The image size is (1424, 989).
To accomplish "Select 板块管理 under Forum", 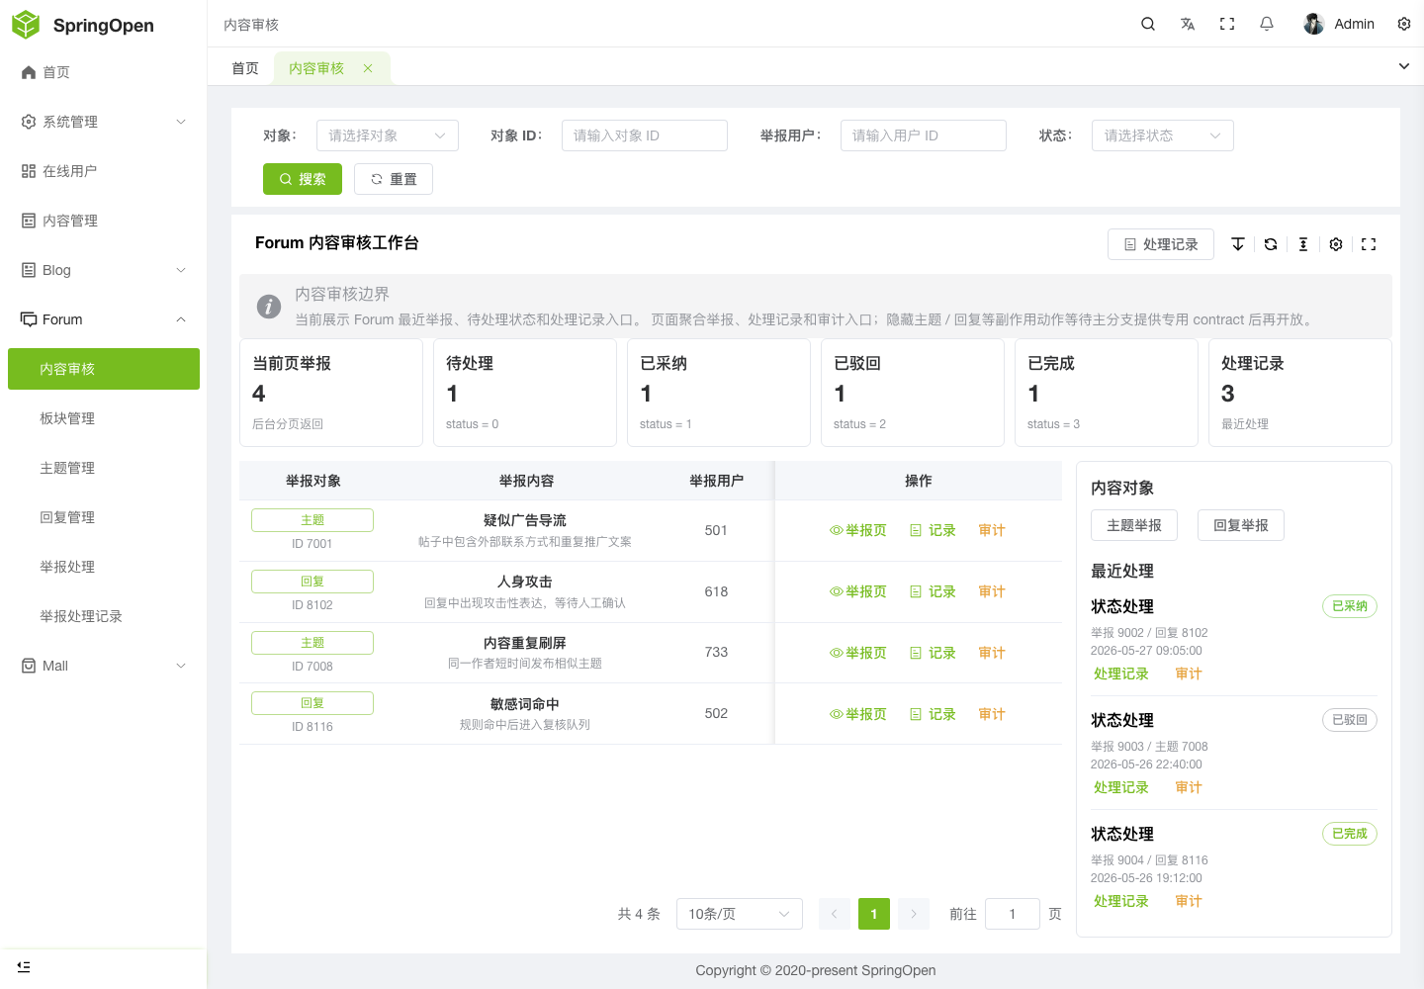I will coord(104,418).
